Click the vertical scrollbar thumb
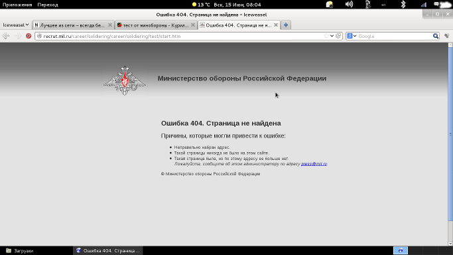The width and height of the screenshot is (453, 255). point(450,134)
